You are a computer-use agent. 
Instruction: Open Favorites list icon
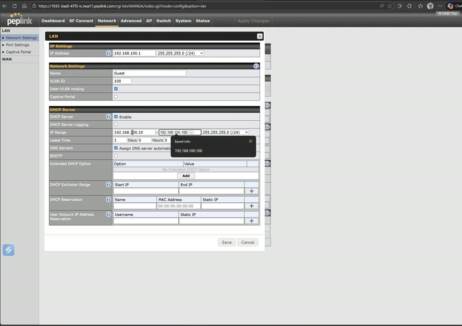pos(420,6)
